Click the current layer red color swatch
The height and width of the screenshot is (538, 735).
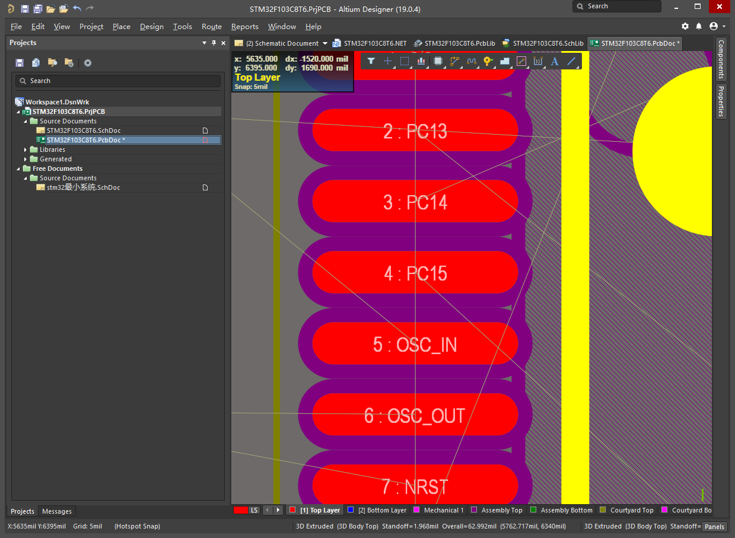pos(240,510)
